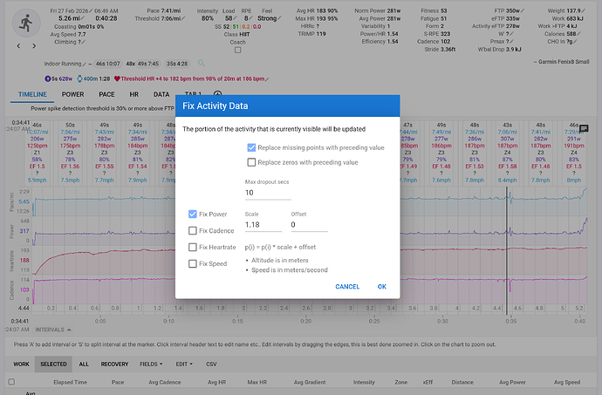Uncheck the Fix Power checkbox

(193, 214)
